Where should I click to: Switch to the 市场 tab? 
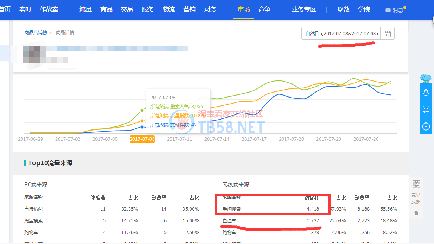coord(244,9)
